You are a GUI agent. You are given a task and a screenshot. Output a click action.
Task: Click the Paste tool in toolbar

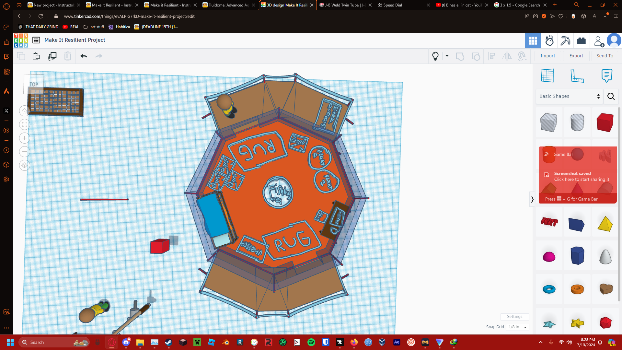coord(36,56)
